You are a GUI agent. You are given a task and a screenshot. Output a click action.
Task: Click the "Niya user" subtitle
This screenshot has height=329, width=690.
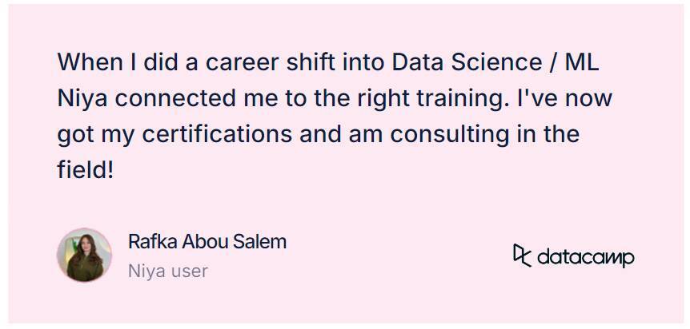point(167,271)
